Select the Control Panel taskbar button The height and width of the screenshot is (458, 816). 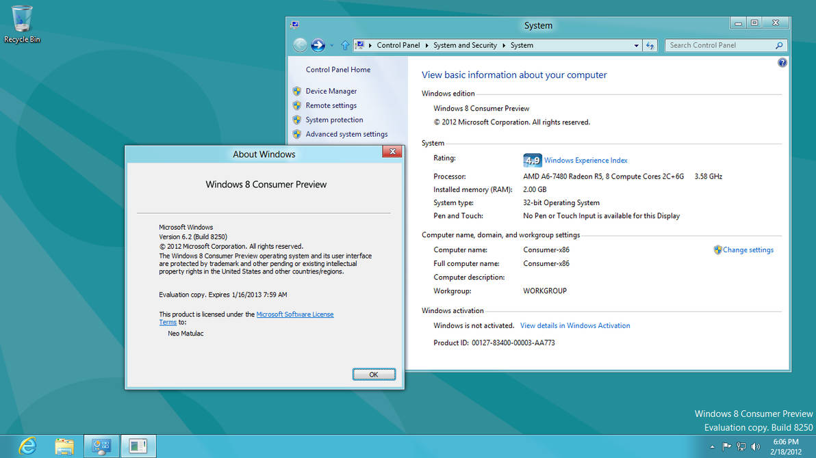(x=101, y=446)
